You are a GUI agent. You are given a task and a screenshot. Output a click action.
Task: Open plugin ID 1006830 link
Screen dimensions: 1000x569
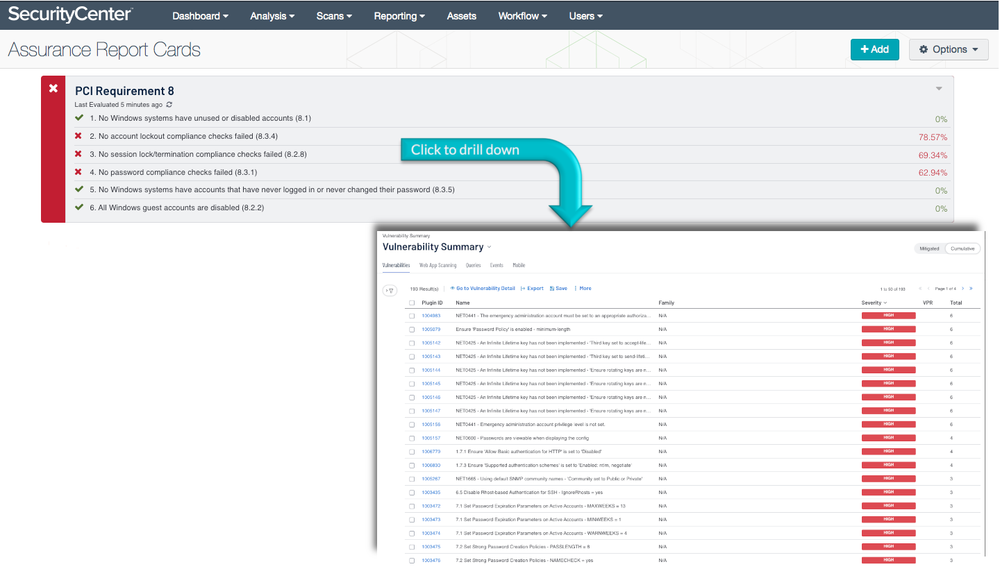(431, 466)
